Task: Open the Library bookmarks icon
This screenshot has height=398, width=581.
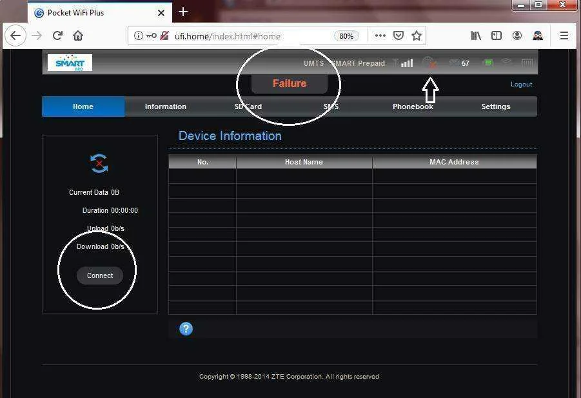Action: pyautogui.click(x=476, y=35)
